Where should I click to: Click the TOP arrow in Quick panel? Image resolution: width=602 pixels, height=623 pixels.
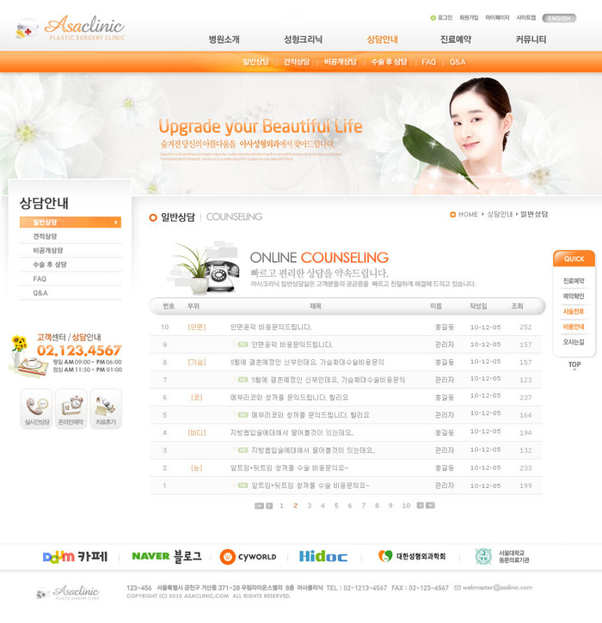[x=574, y=365]
